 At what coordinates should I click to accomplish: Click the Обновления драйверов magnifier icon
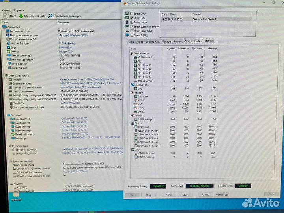coord(50,16)
